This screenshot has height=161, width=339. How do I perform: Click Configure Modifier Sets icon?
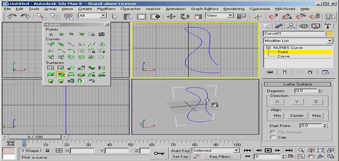click(325, 72)
